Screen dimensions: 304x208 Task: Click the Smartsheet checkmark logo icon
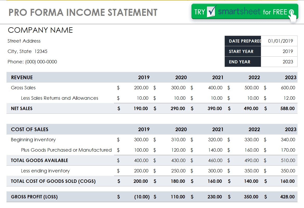tap(211, 11)
